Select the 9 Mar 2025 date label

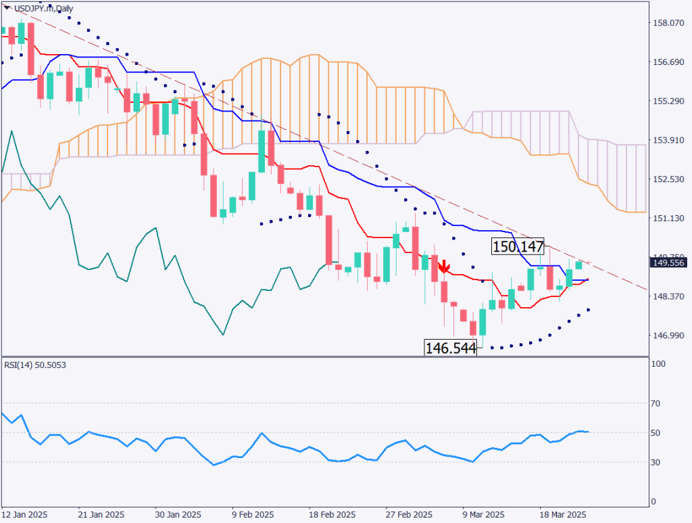(484, 514)
